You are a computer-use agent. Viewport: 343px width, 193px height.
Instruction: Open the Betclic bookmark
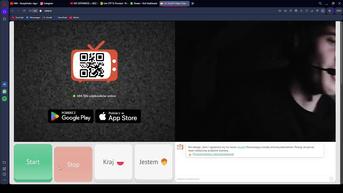click(x=74, y=17)
